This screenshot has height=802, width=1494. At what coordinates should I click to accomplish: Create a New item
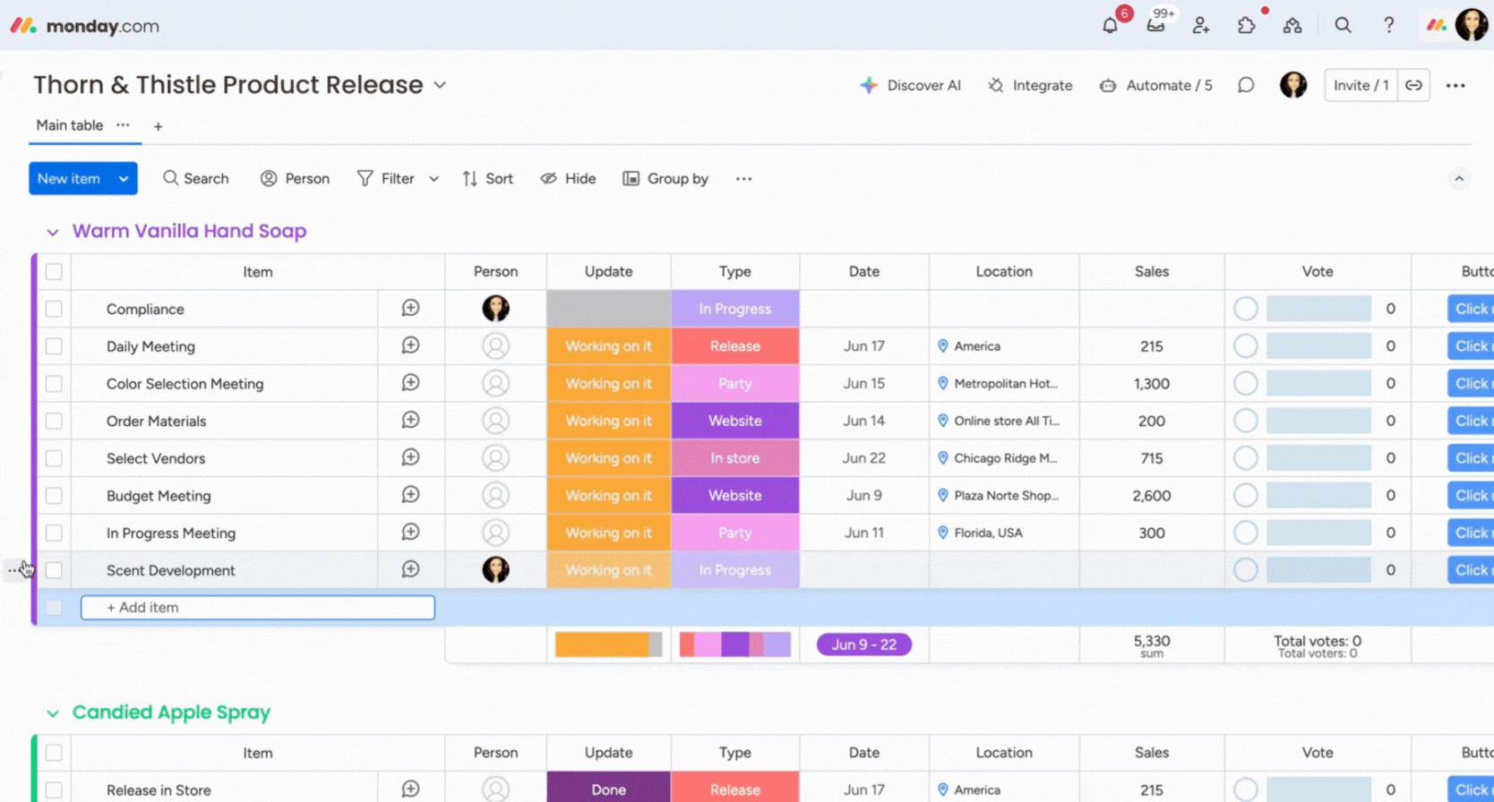(x=69, y=179)
